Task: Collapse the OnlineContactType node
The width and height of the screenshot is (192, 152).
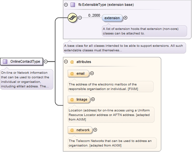Action: 46,61
